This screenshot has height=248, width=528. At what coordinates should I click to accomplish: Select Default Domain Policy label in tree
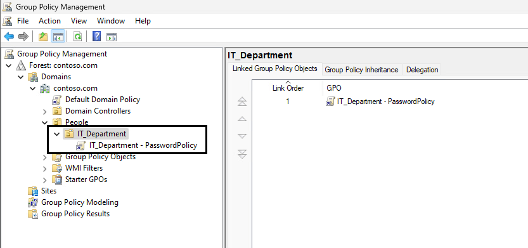coord(103,100)
